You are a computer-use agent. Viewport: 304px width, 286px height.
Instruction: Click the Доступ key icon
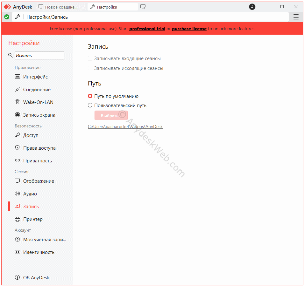coord(18,135)
